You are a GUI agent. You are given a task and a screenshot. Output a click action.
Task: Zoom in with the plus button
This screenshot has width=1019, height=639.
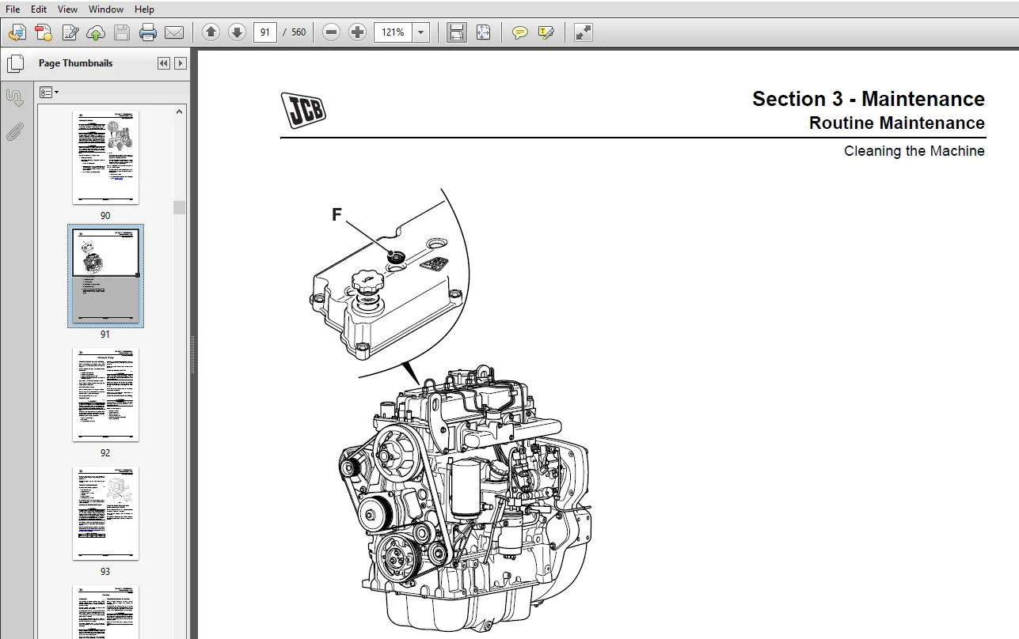pos(358,32)
